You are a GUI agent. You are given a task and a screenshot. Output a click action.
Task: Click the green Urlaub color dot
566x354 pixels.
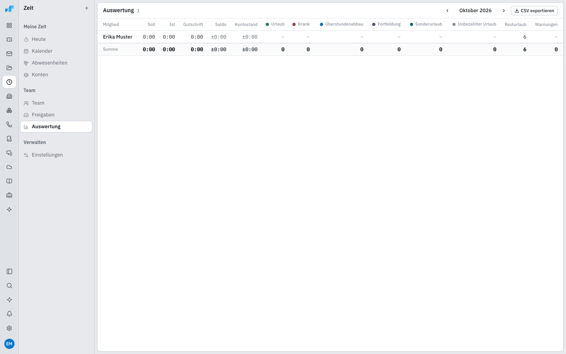[267, 24]
